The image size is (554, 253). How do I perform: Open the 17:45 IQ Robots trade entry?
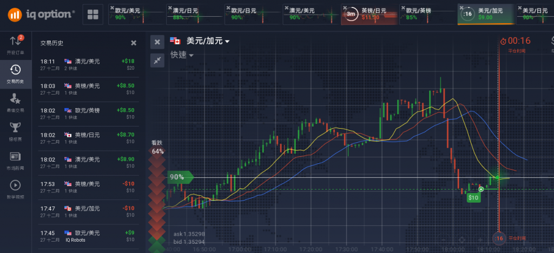[87, 236]
